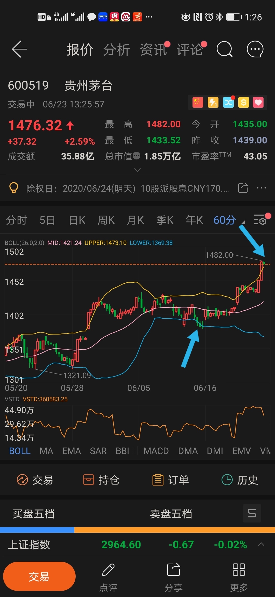Switch to 报价 tab
The image size is (275, 597).
pos(80,49)
